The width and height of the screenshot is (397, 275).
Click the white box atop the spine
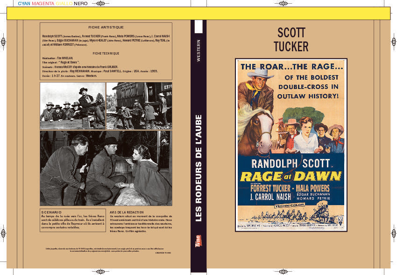coord(198,27)
